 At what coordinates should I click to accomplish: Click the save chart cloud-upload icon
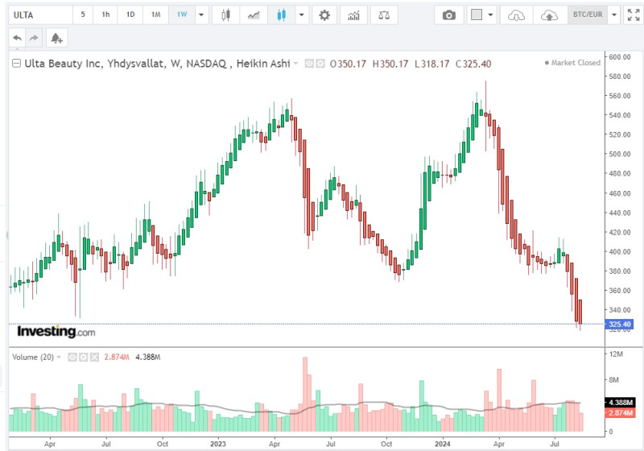pos(549,15)
